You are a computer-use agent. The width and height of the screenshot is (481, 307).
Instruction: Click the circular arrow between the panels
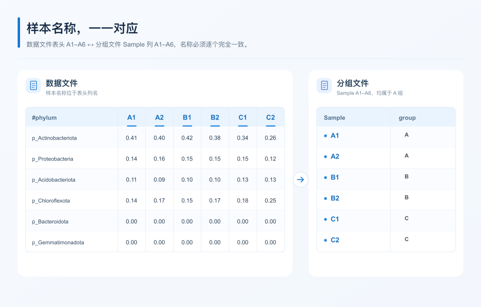(301, 179)
